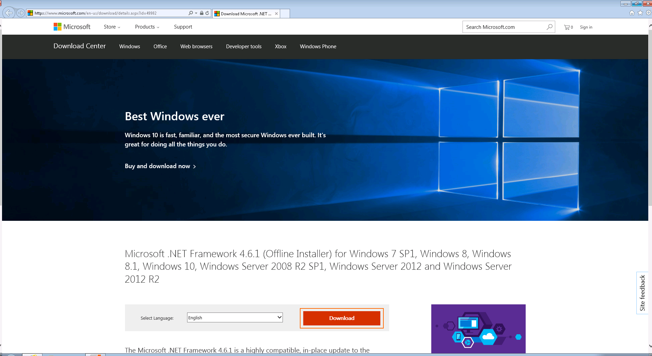Close the Download Microsoft .NET tab

pos(276,14)
